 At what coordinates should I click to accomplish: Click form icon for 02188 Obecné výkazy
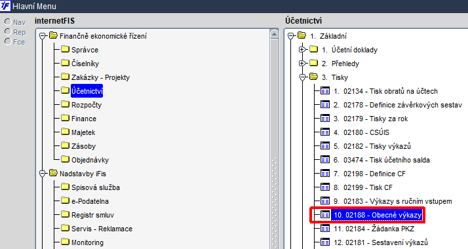pos(325,214)
